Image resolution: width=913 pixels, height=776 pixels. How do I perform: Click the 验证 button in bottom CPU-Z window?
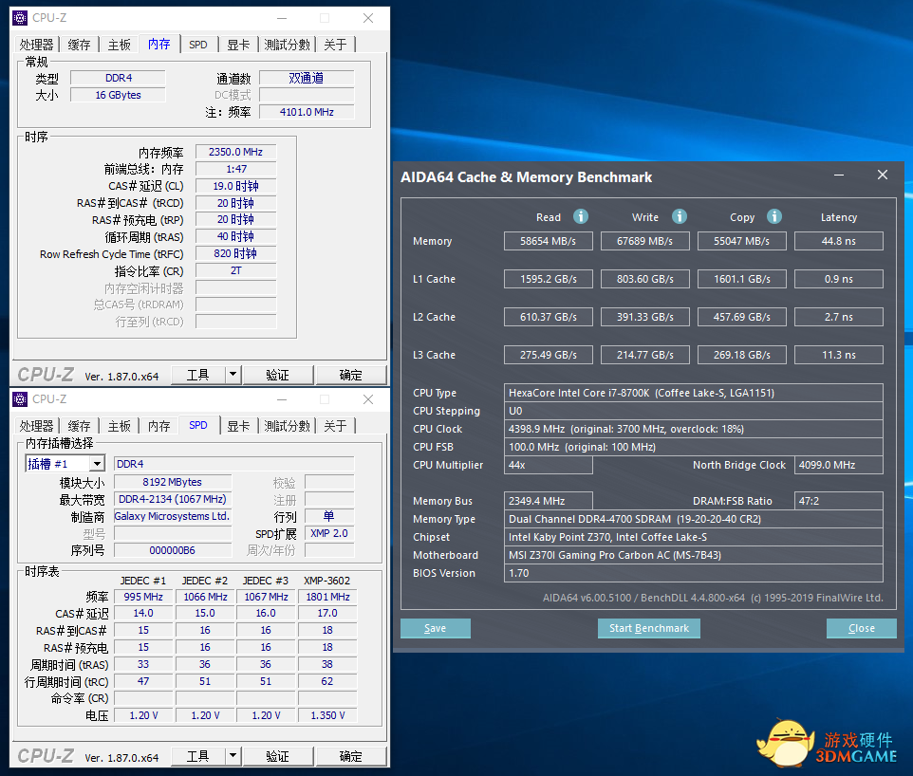click(278, 756)
